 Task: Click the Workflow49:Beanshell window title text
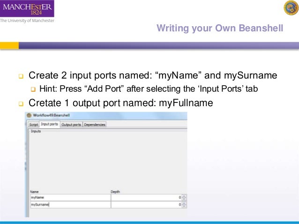51,115
